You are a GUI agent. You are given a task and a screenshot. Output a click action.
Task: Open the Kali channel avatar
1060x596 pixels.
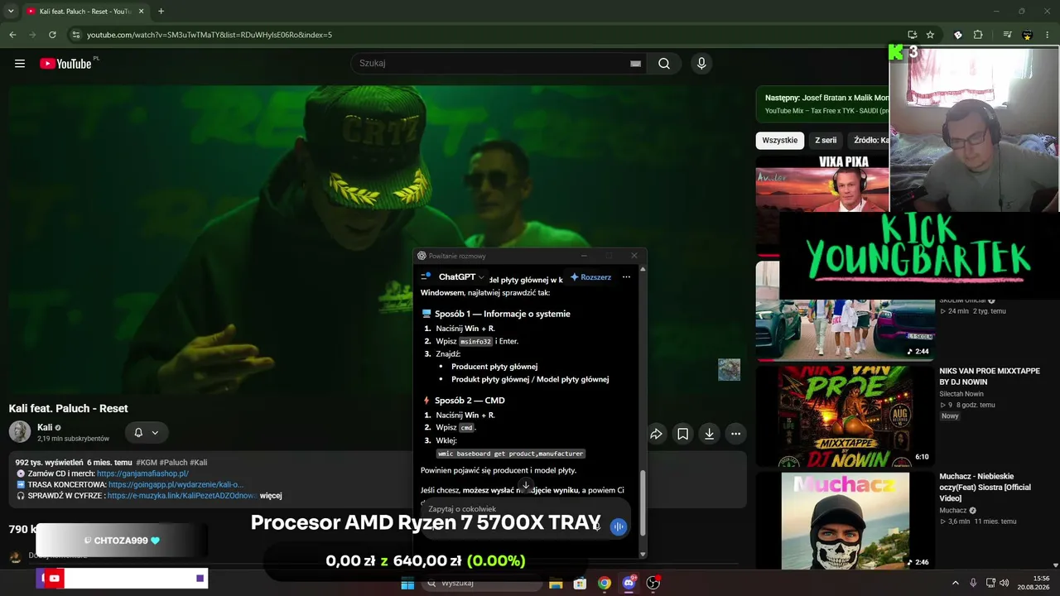pyautogui.click(x=20, y=431)
